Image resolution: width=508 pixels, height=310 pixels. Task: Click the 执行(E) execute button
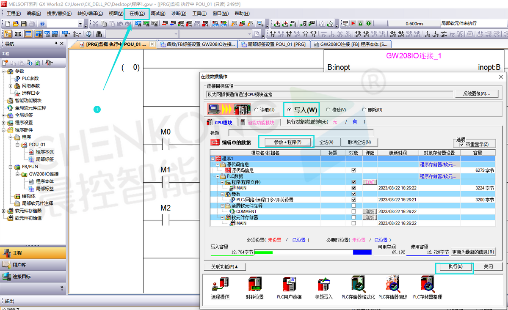point(455,267)
